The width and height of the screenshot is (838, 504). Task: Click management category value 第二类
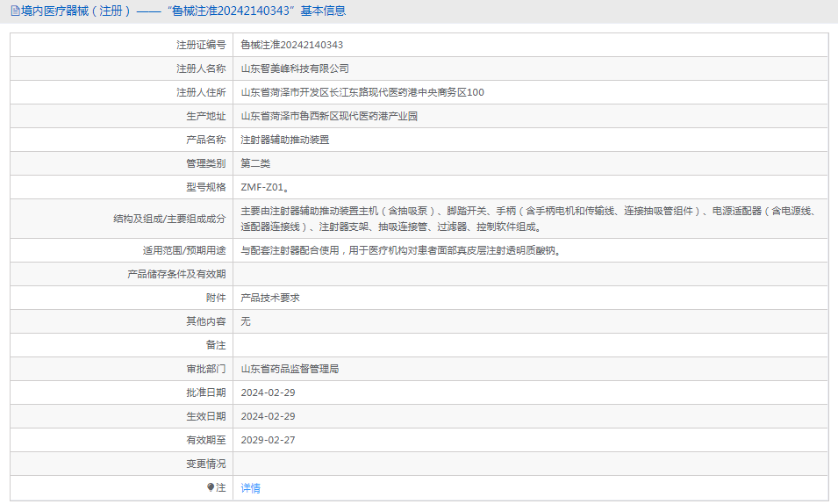click(255, 163)
